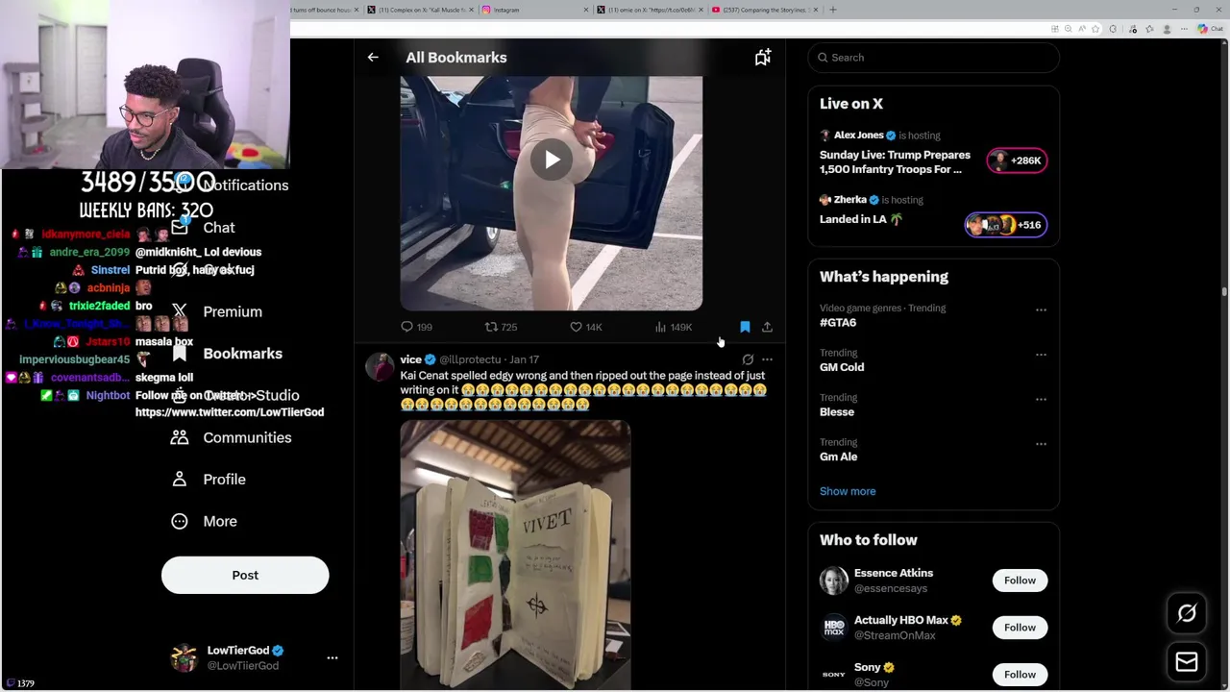Follow Essence Atkins
1230x692 pixels.
click(x=1020, y=581)
